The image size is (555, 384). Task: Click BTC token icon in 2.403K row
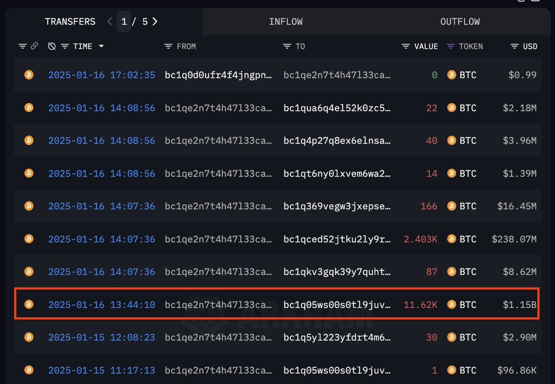pyautogui.click(x=451, y=239)
